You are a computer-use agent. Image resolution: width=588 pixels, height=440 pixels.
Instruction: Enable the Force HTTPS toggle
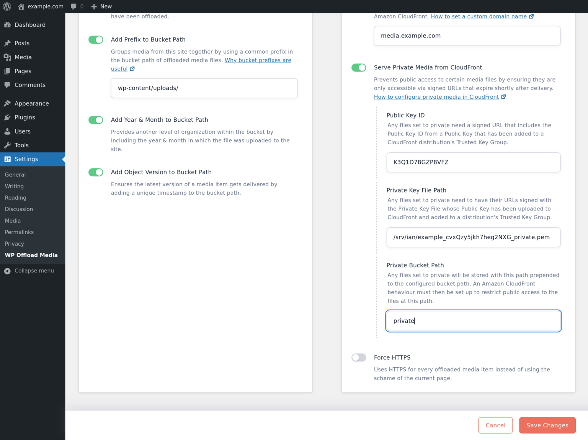359,357
